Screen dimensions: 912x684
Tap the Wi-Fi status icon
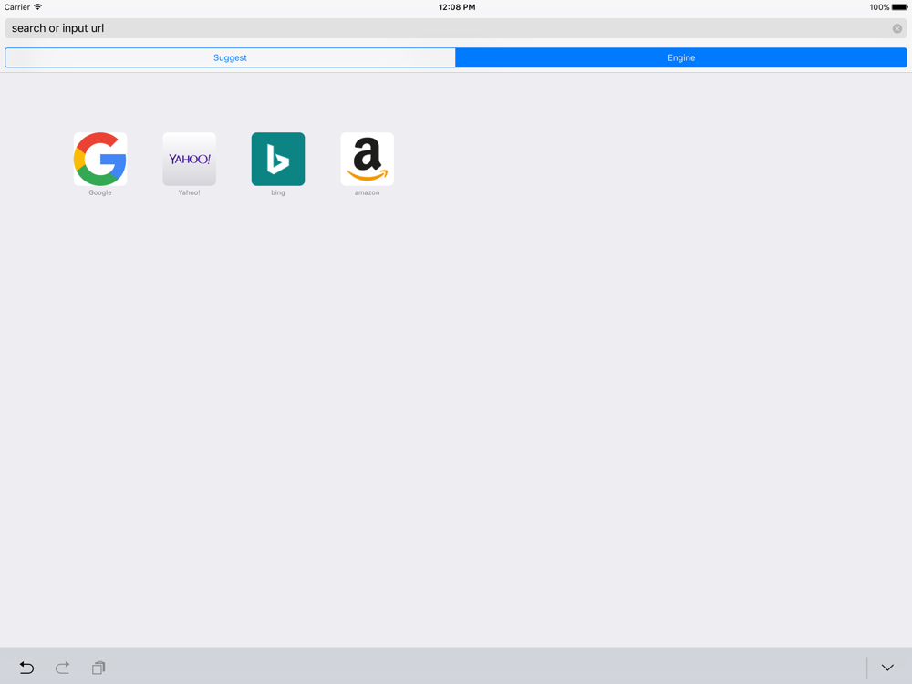[37, 7]
